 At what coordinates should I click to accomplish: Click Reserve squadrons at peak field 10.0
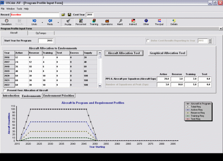tap(177, 85)
